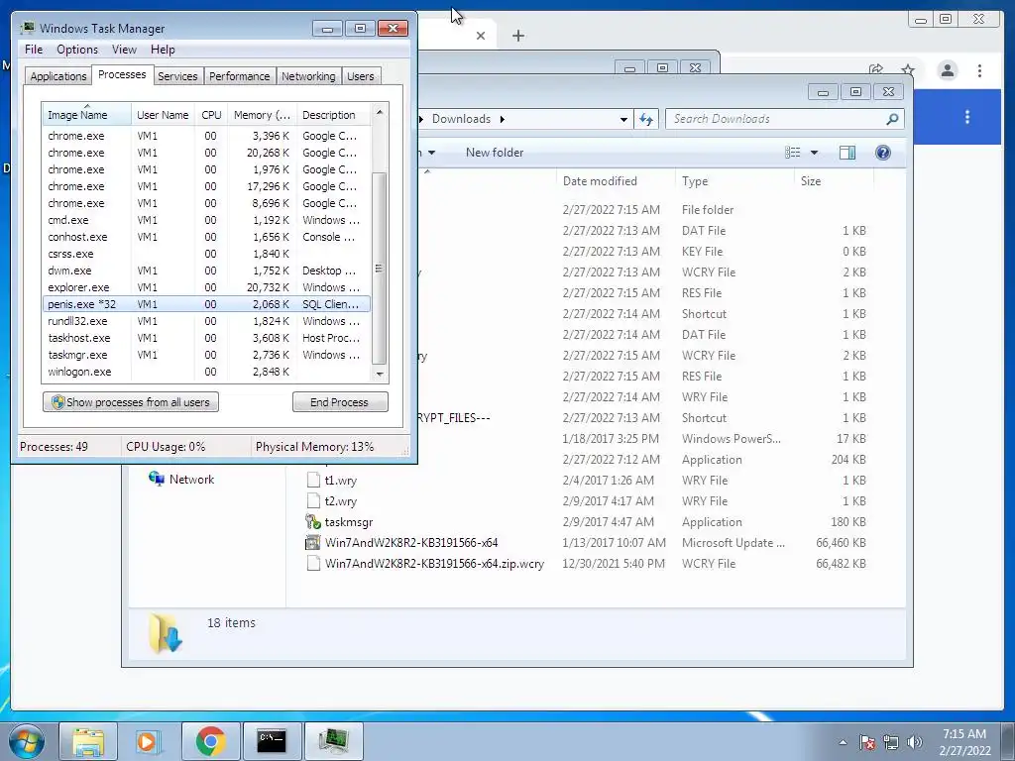Select the t2.wry file

click(341, 500)
